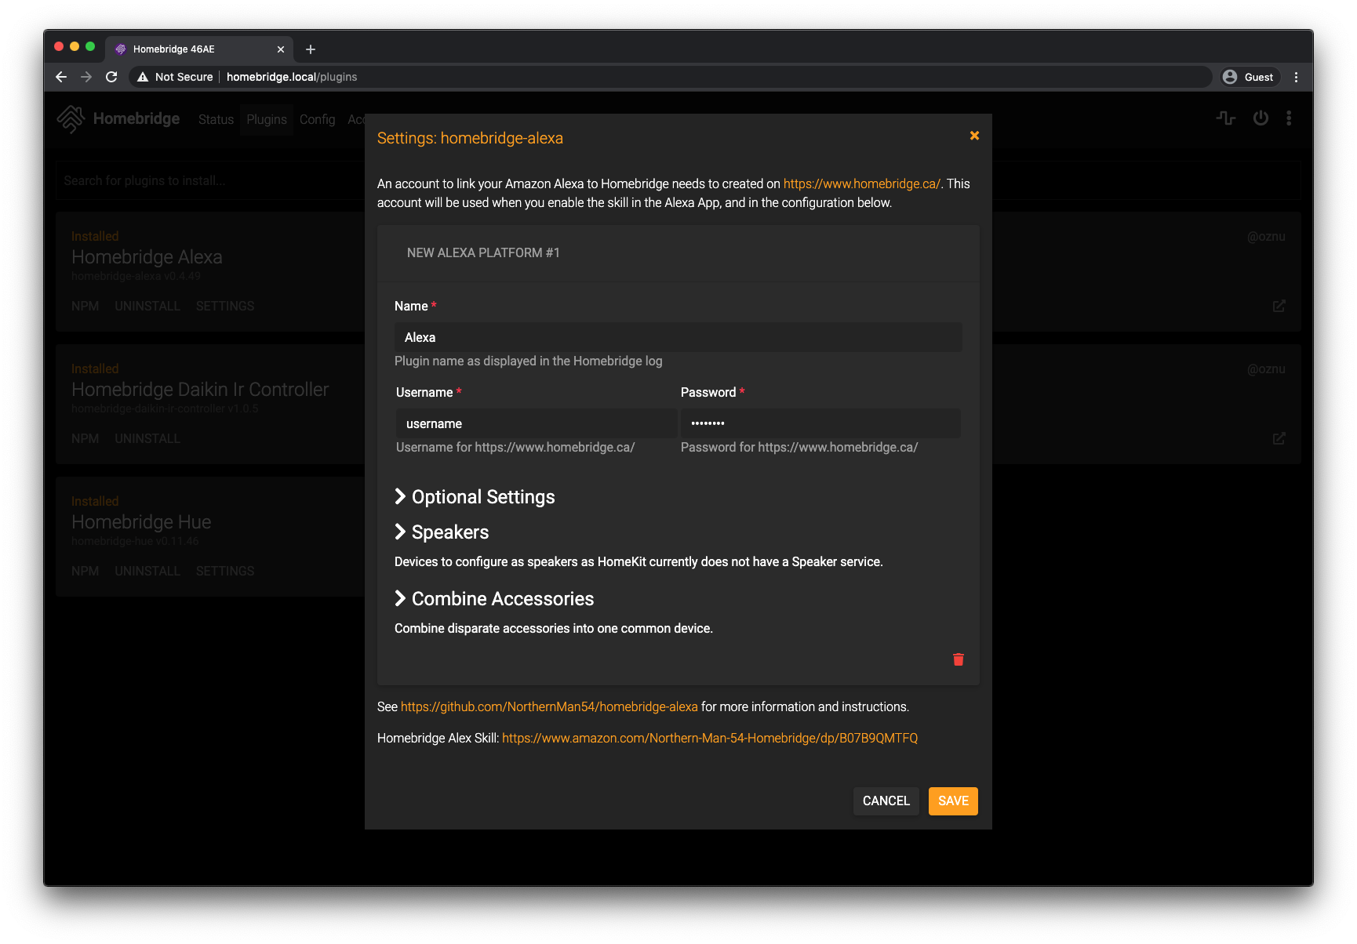
Task: Open the three-dot overflow menu
Action: click(x=1289, y=118)
